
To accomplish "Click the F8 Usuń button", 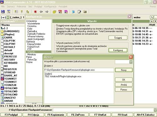I will (122, 115).
